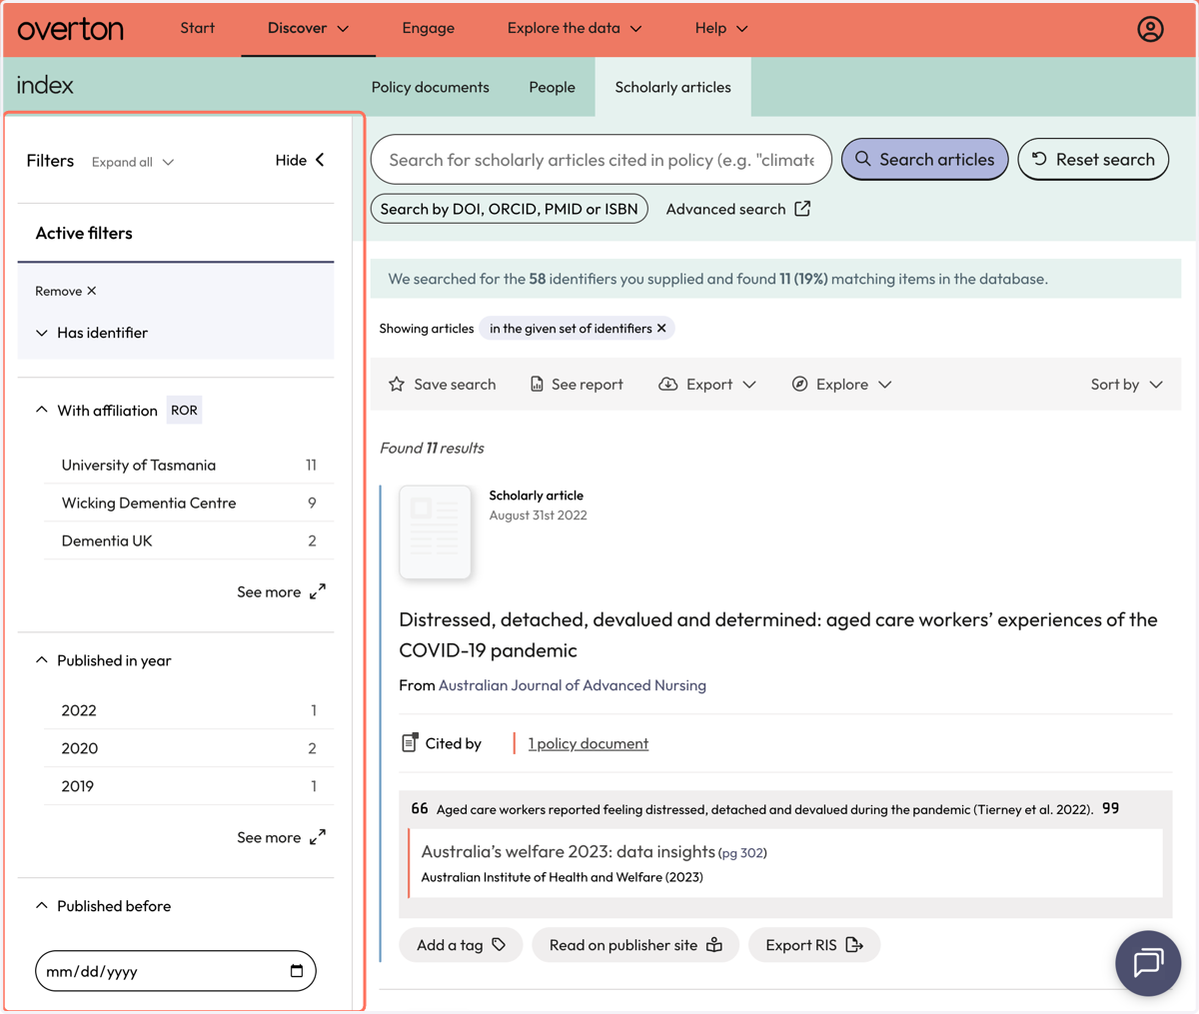This screenshot has width=1199, height=1014.
Task: Collapse the Published in year section
Action: tap(42, 660)
